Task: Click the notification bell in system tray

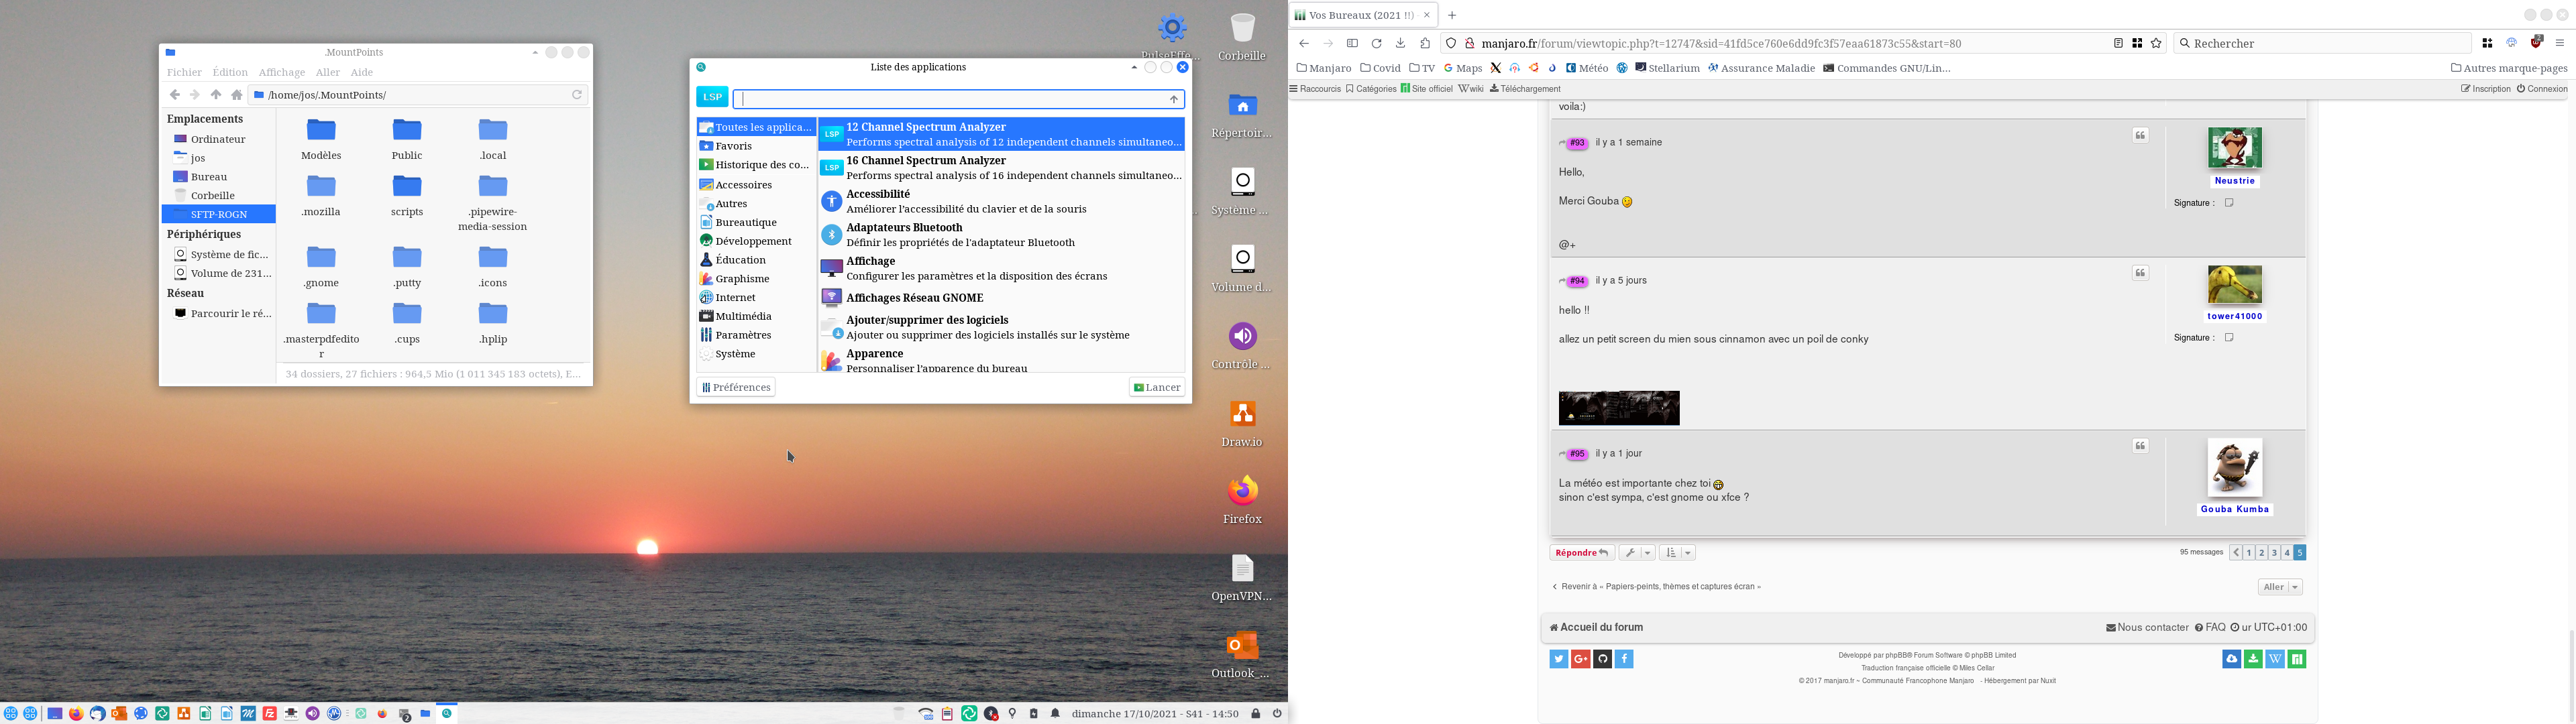Action: [1055, 714]
